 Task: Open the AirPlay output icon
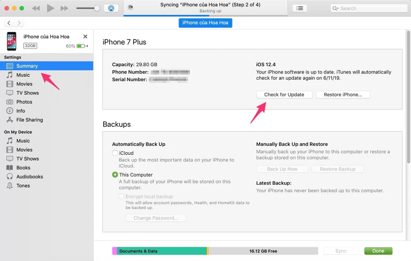pos(111,8)
